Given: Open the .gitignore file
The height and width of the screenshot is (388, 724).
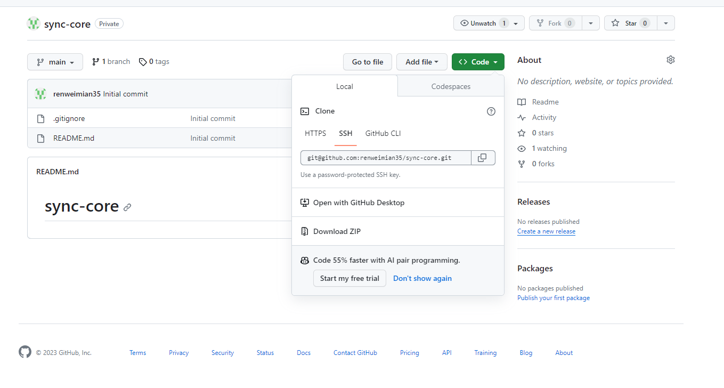Looking at the screenshot, I should coord(69,118).
